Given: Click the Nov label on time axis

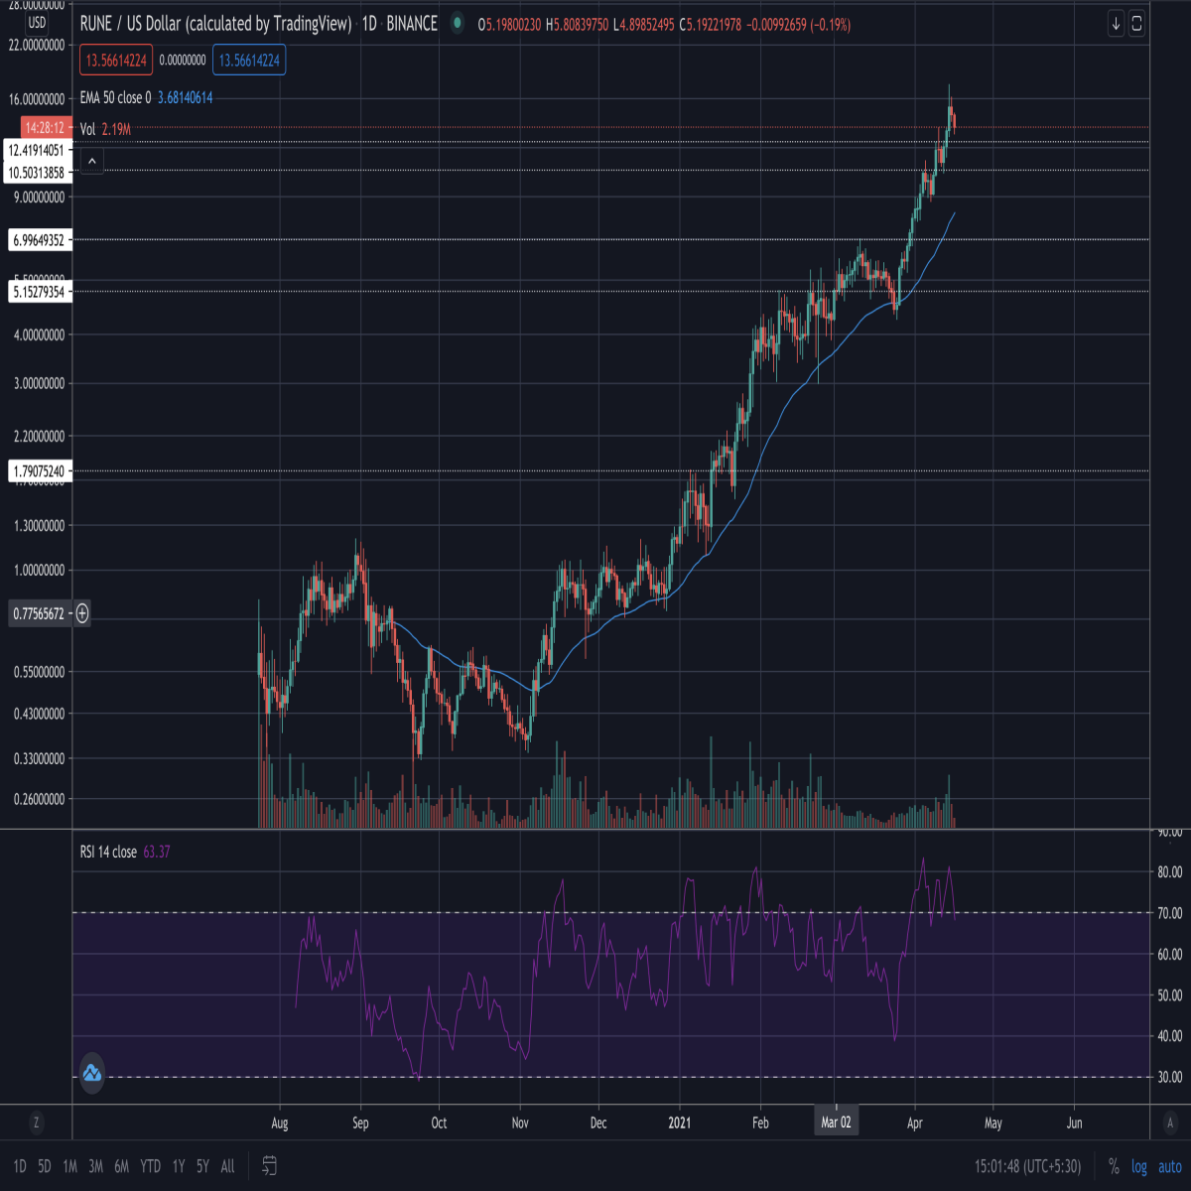Looking at the screenshot, I should click(520, 1123).
